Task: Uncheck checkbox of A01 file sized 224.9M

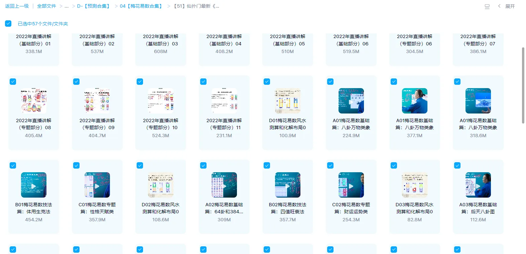Action: 331,81
